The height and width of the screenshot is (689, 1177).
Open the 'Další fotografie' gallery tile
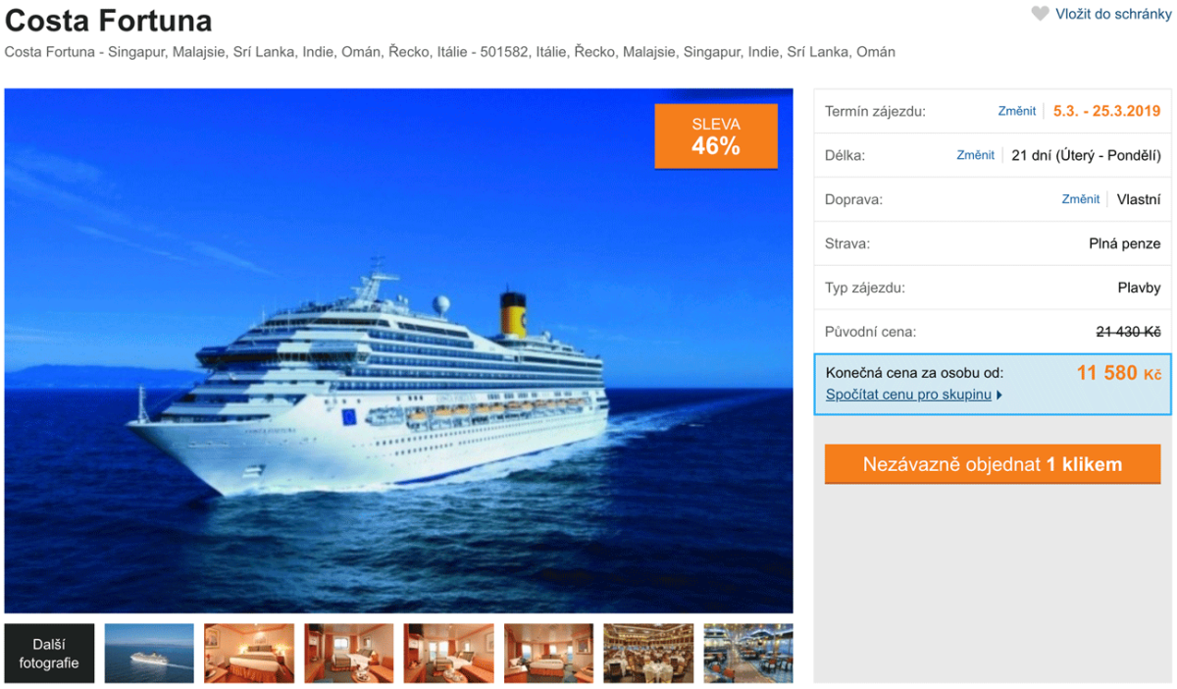49,654
